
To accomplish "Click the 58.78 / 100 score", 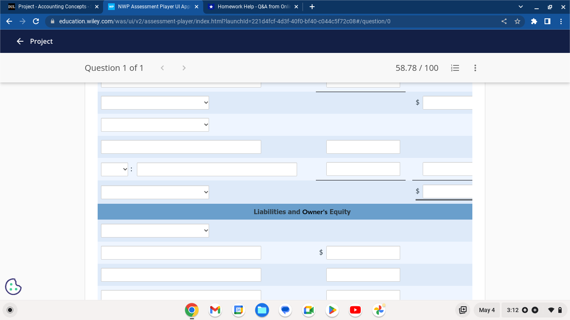I will click(x=417, y=68).
